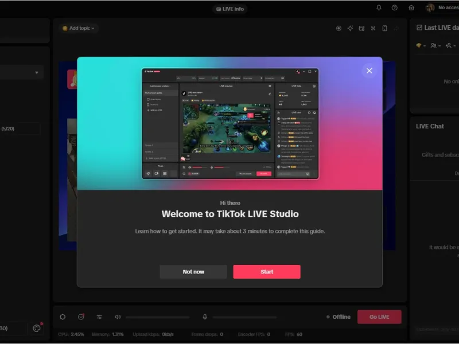Click the new followers stat icon

point(449,45)
